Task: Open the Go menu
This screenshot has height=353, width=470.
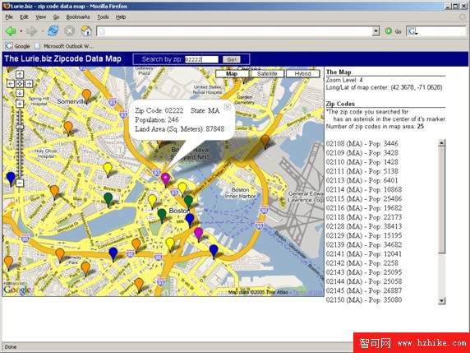Action: pos(56,17)
